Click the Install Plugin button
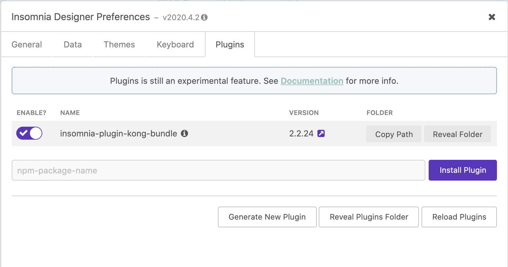508x267 pixels. pyautogui.click(x=462, y=170)
